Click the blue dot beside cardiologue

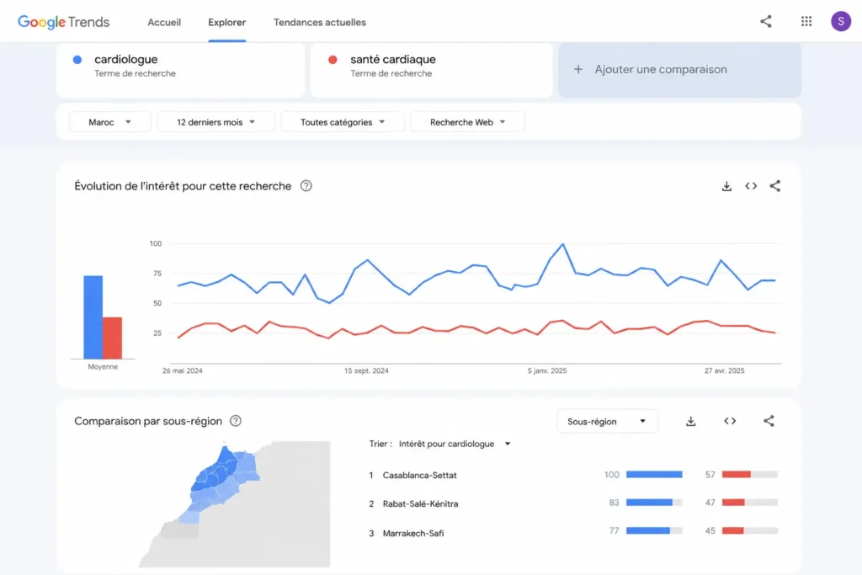point(77,60)
